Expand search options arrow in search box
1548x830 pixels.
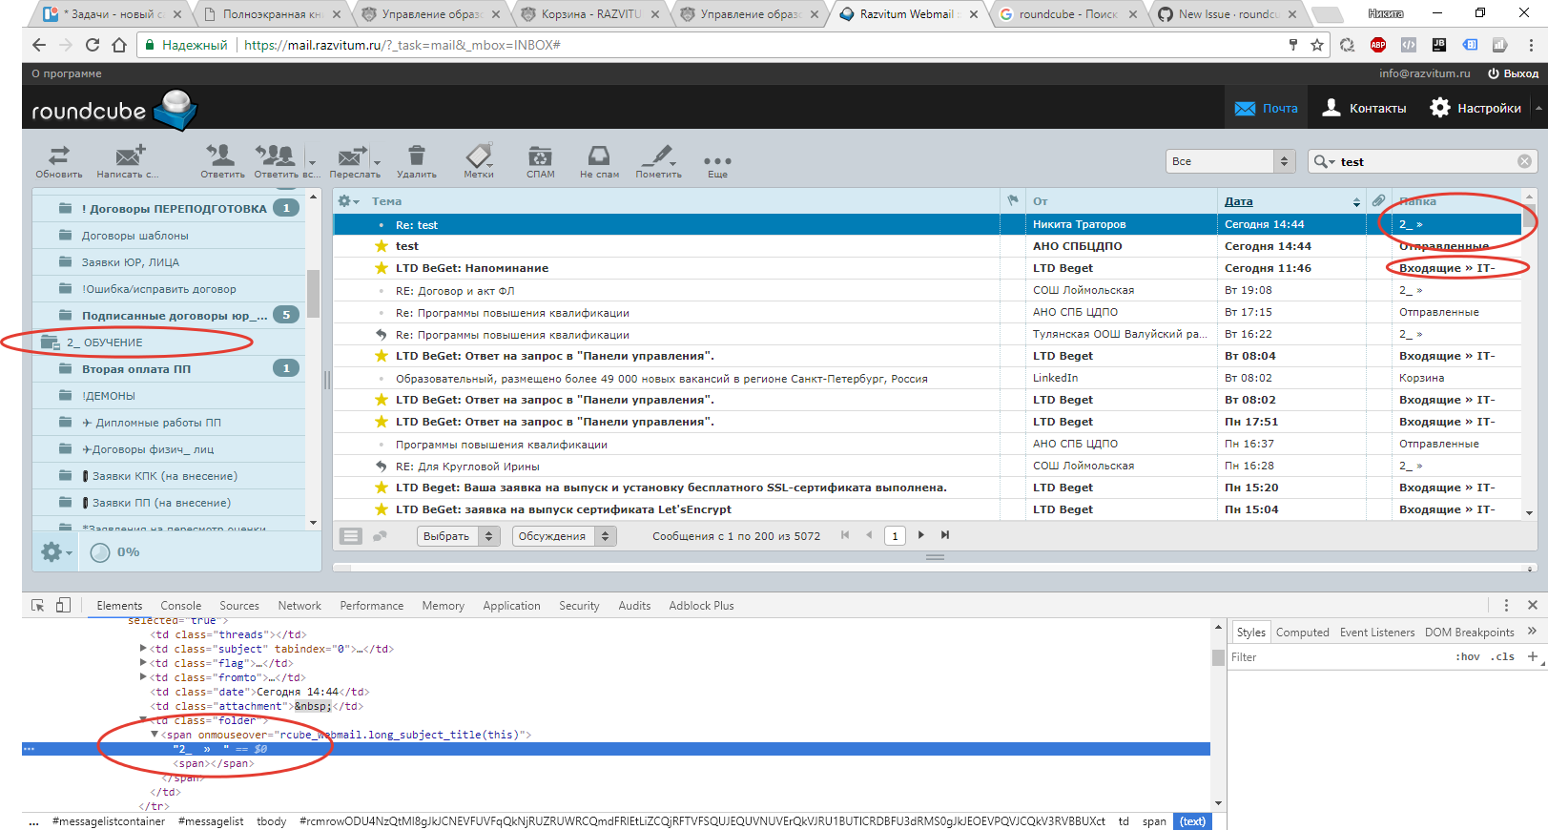click(x=1324, y=161)
